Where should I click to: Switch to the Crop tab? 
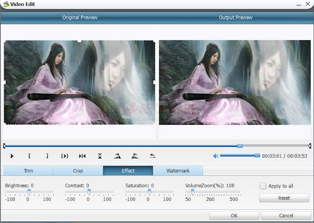point(78,170)
